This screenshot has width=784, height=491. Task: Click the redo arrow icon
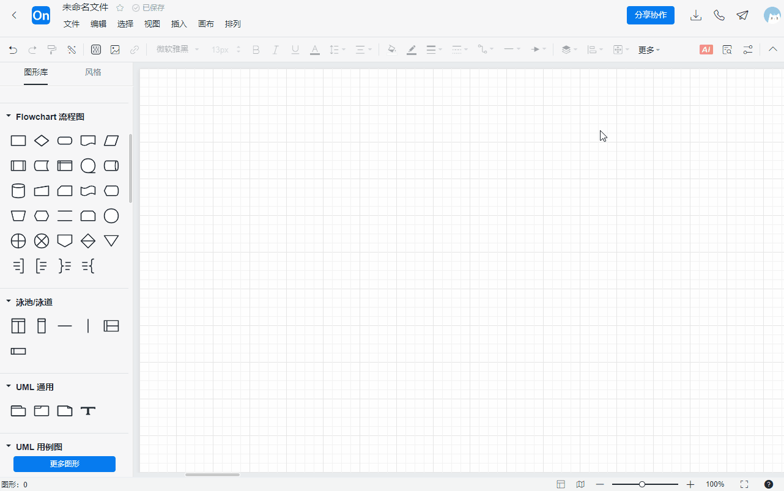tap(32, 50)
